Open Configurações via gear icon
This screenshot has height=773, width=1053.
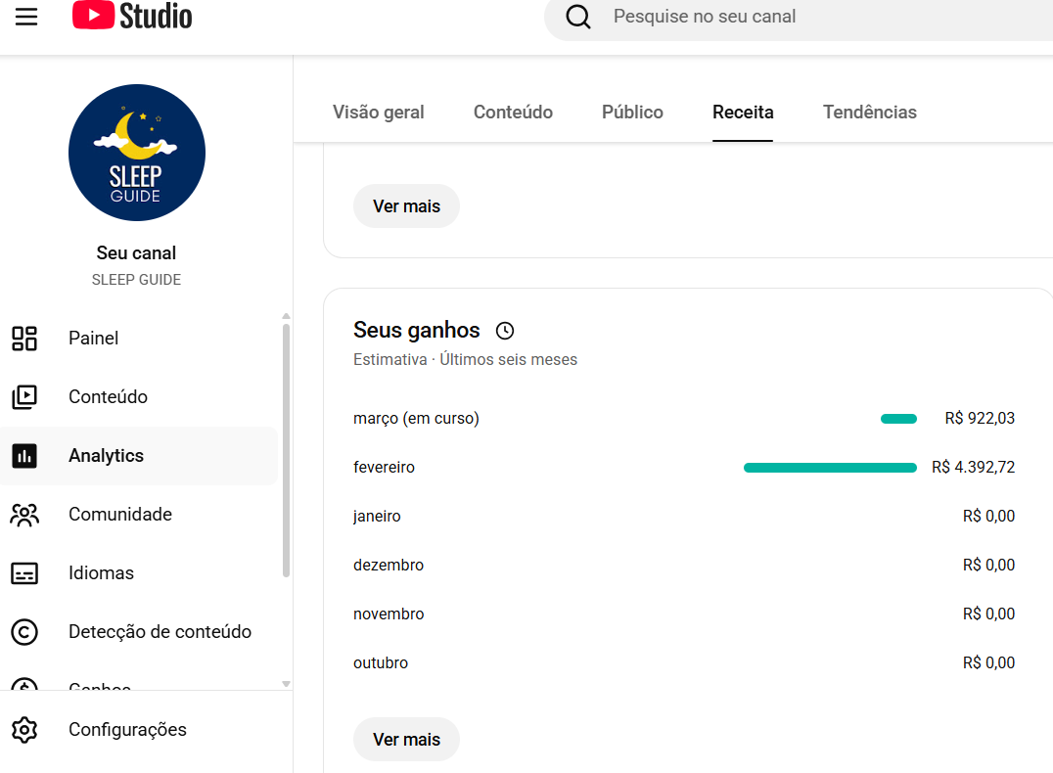(x=24, y=730)
